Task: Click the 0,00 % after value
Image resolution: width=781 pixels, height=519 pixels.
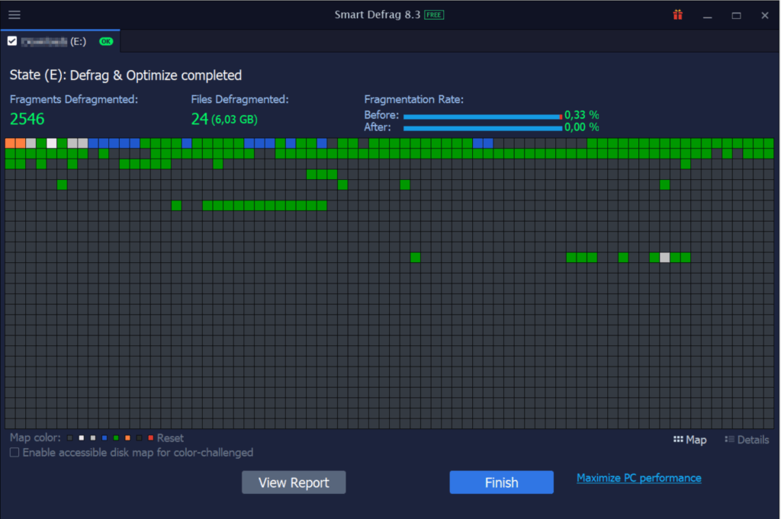Action: [582, 127]
